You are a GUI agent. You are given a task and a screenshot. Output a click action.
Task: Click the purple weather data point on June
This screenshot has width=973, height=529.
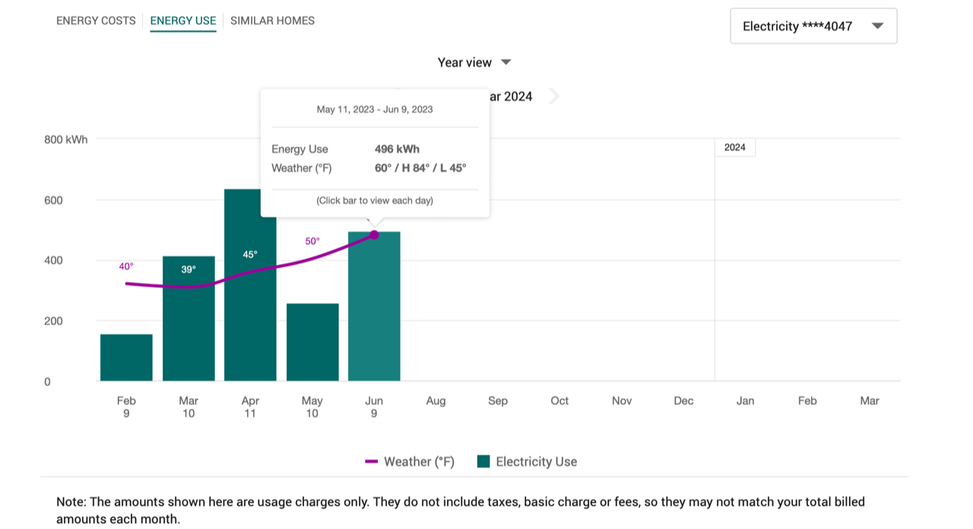374,235
